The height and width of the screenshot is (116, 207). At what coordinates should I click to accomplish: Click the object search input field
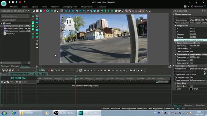pos(15,16)
